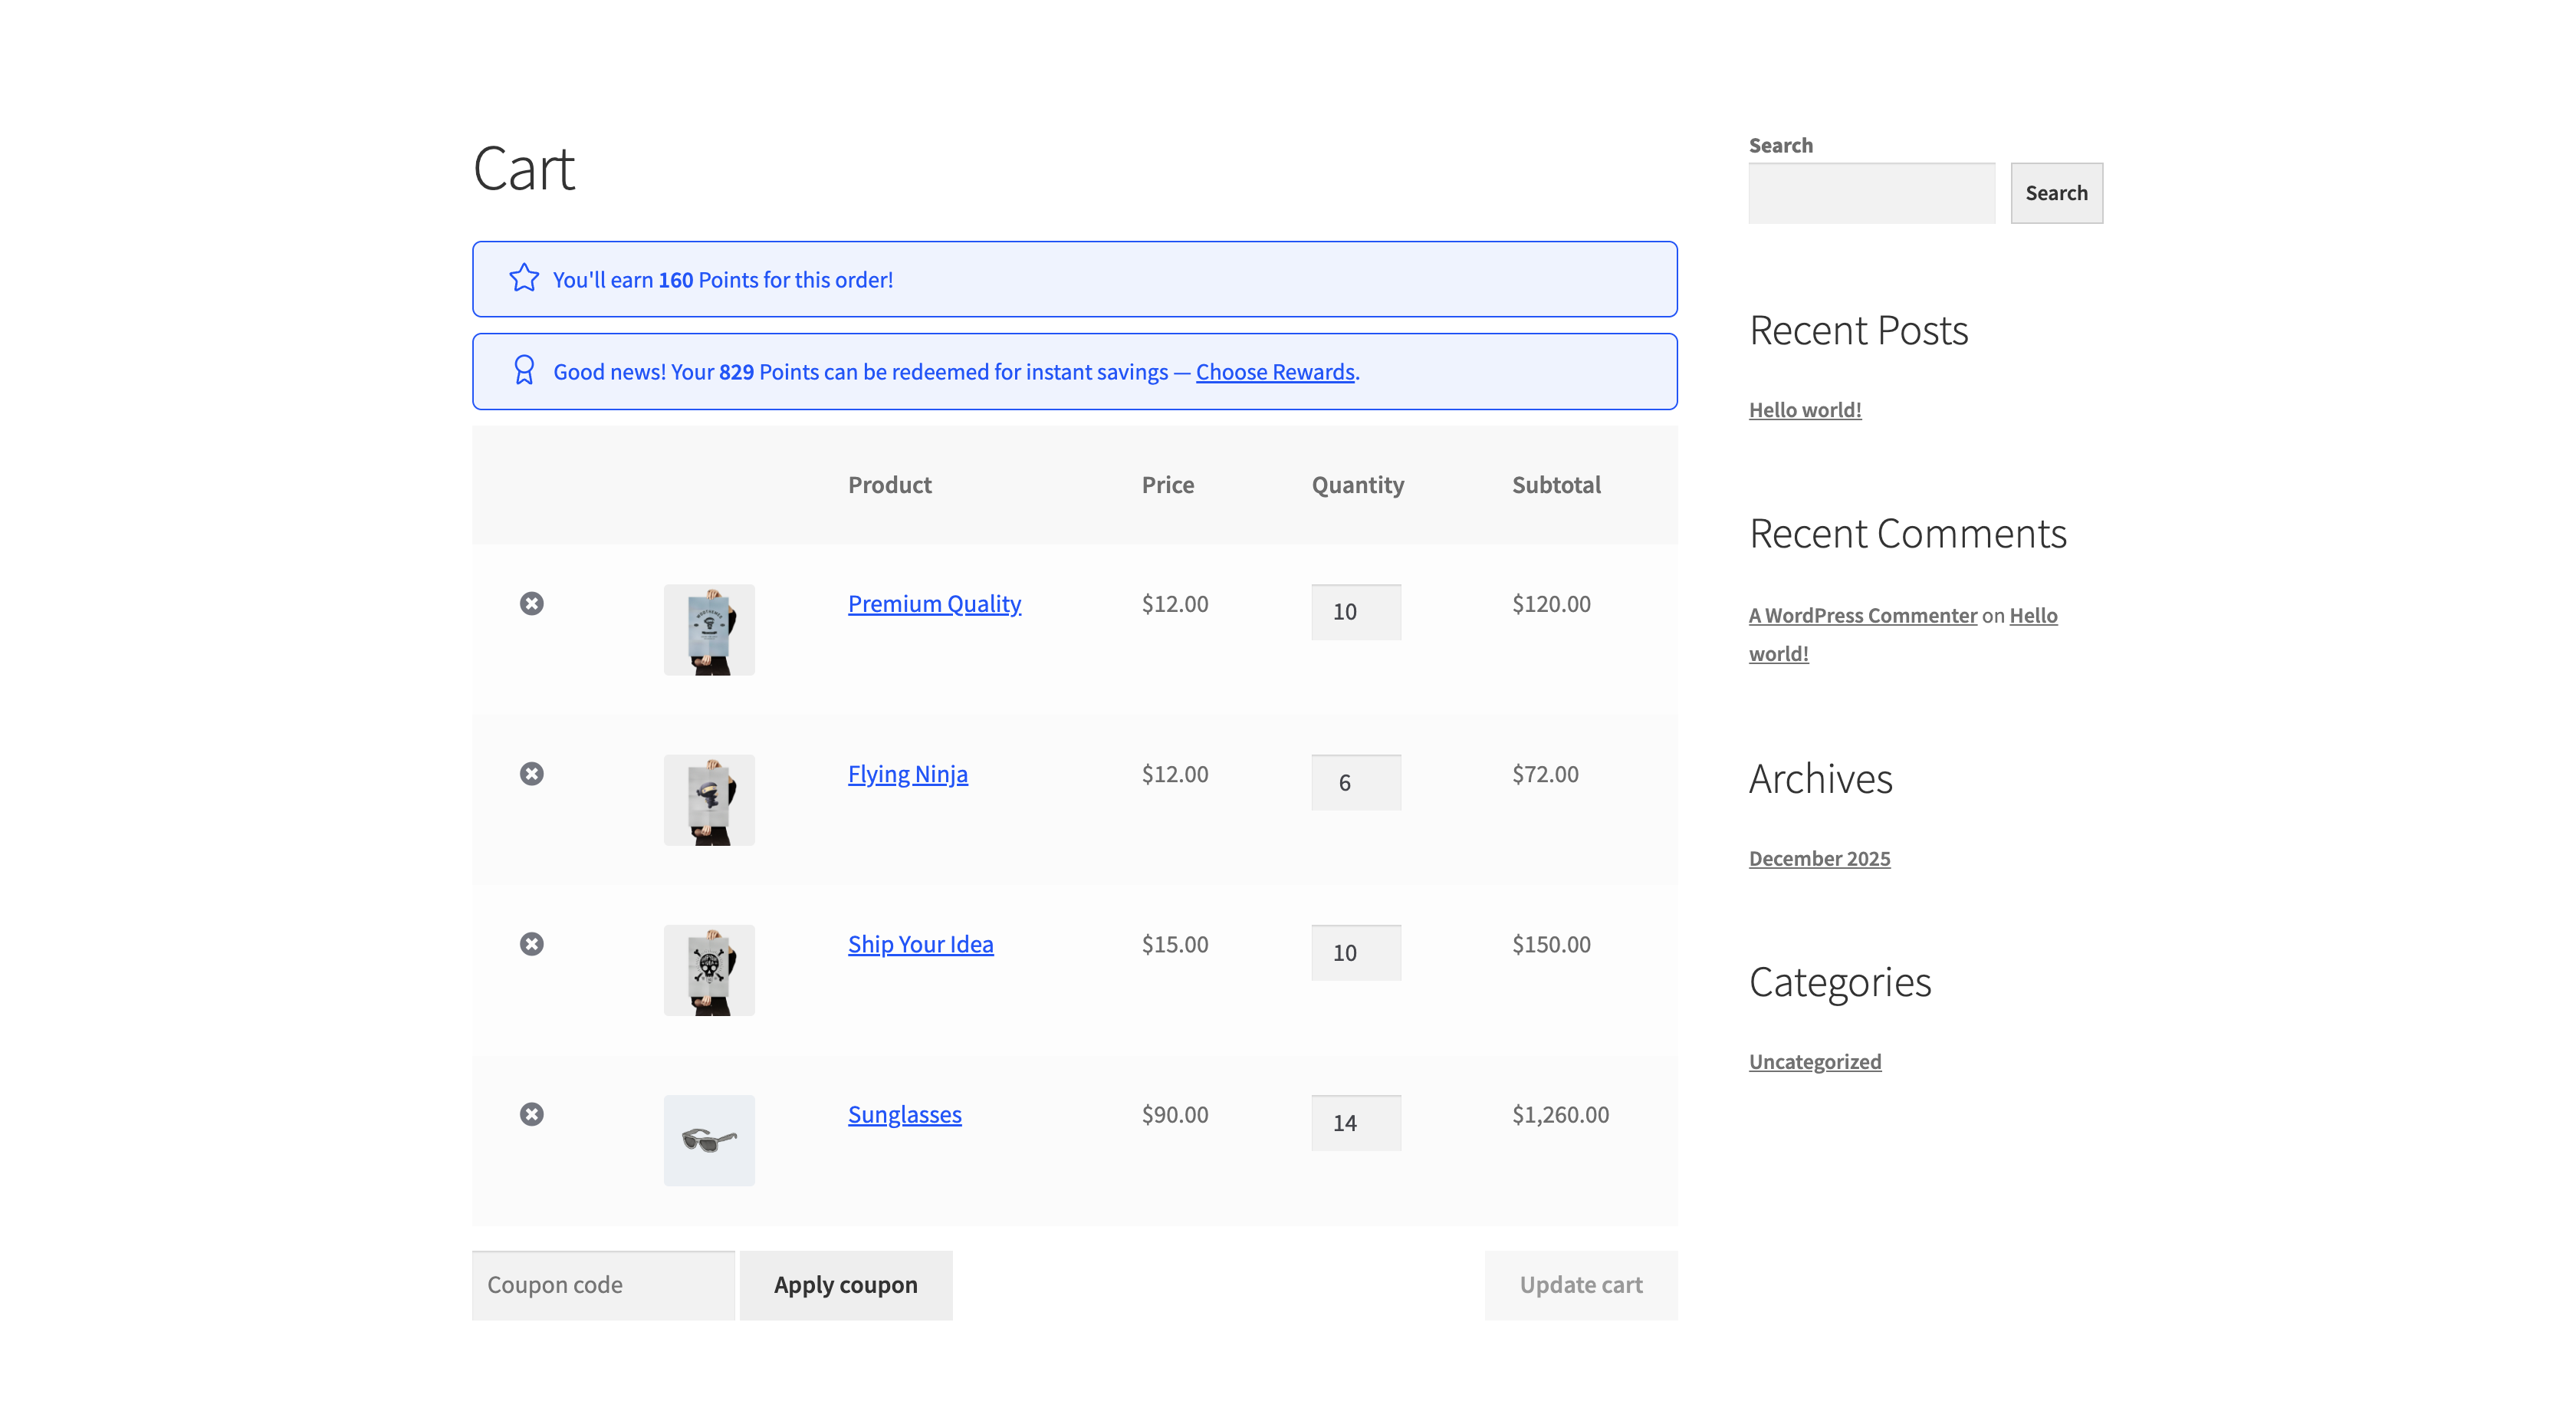Remove Sunglasses item with the X icon

tap(531, 1113)
